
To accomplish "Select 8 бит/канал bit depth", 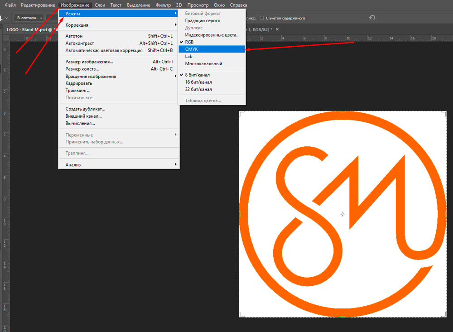I will point(212,75).
